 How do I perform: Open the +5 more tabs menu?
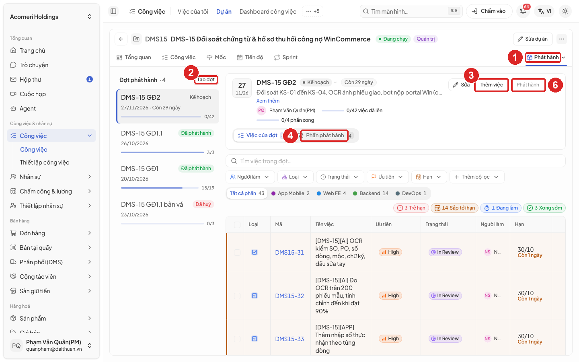312,11
